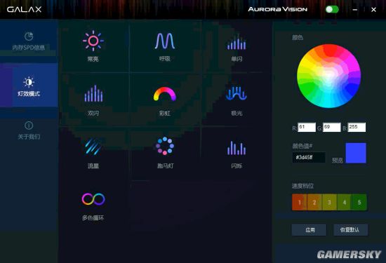Click the 应用 apply button
This screenshot has height=263, width=386.
coord(309,230)
